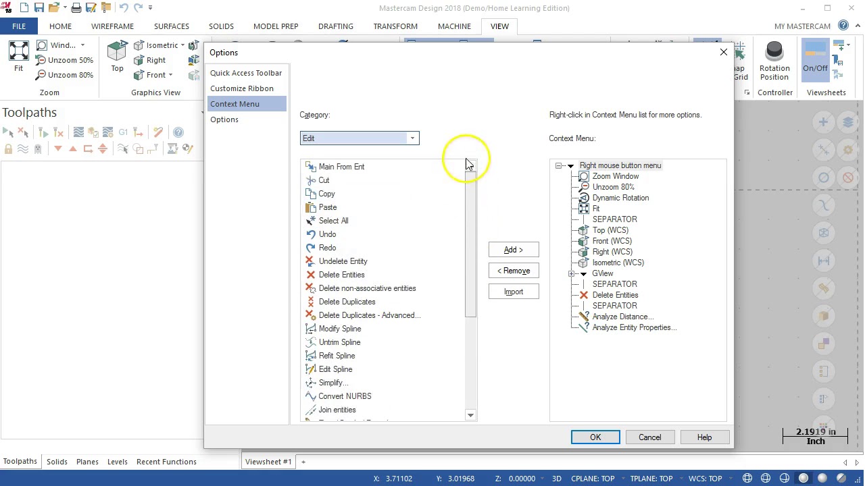This screenshot has width=865, height=486.
Task: Switch to the HOME ribbon tab
Action: coord(60,26)
